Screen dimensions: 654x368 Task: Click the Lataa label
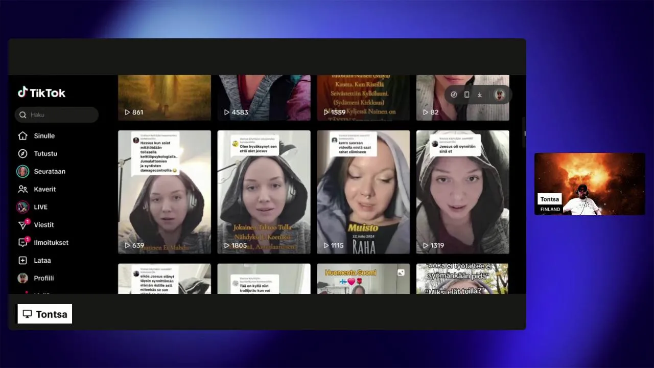coord(42,261)
